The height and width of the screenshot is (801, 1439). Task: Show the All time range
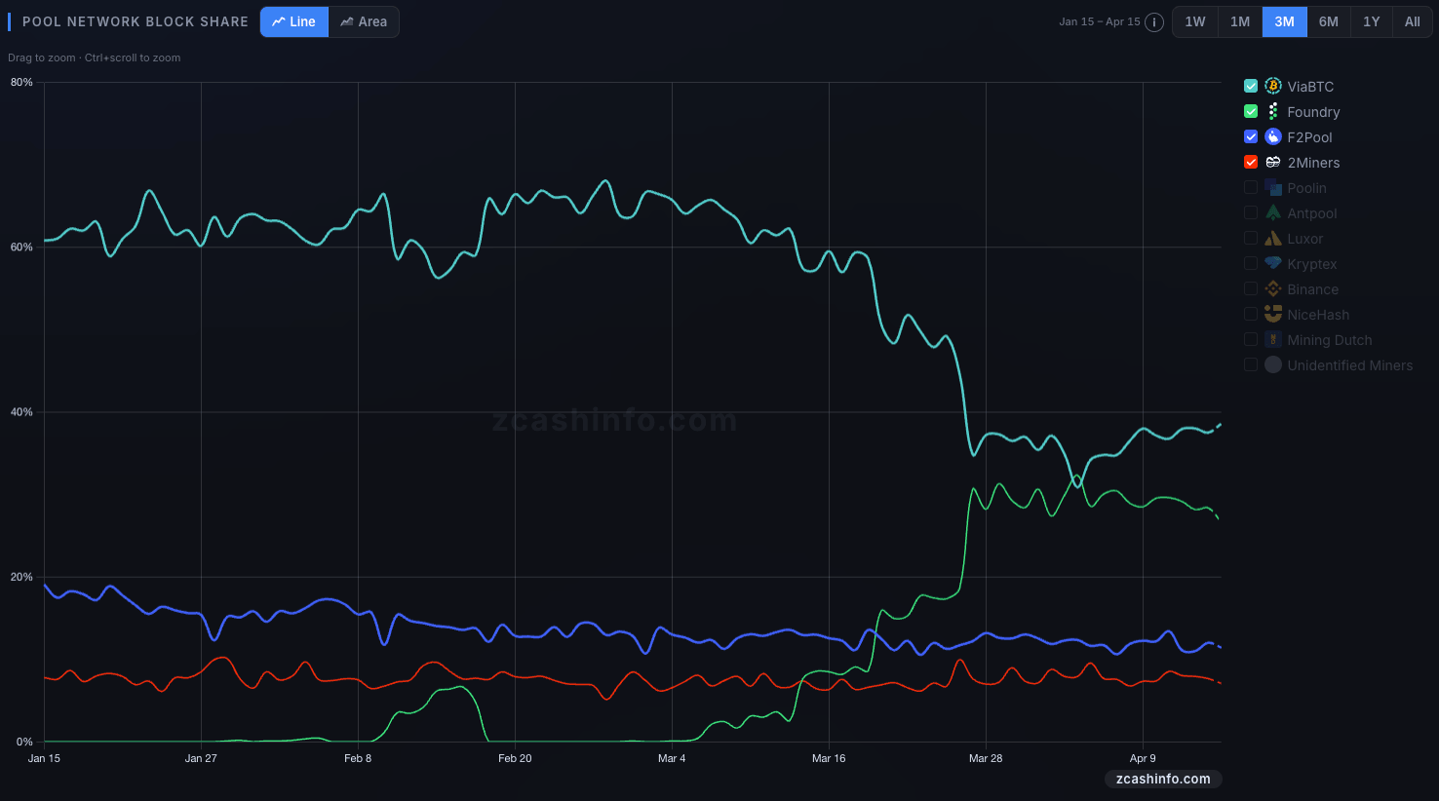point(1412,22)
